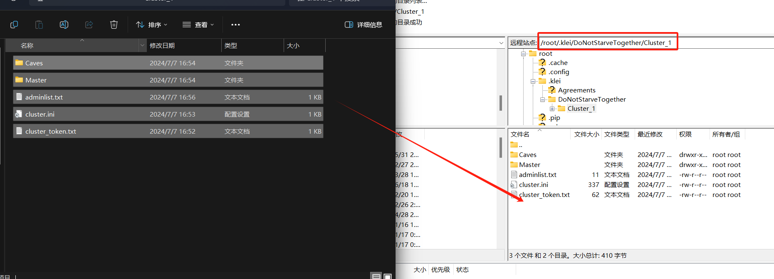Select the DoNotStarveTogether label in remote tree
Viewport: 774px width, 279px height.
click(592, 99)
